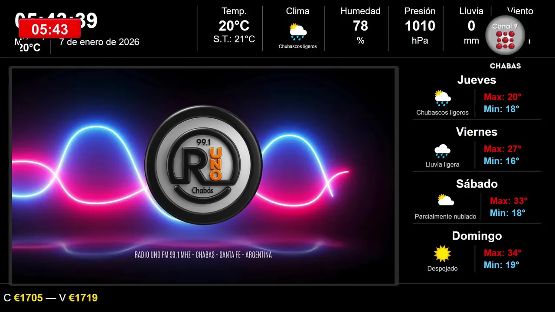Click Jueves Max: 20° temperature
This screenshot has width=555, height=312.
(503, 97)
